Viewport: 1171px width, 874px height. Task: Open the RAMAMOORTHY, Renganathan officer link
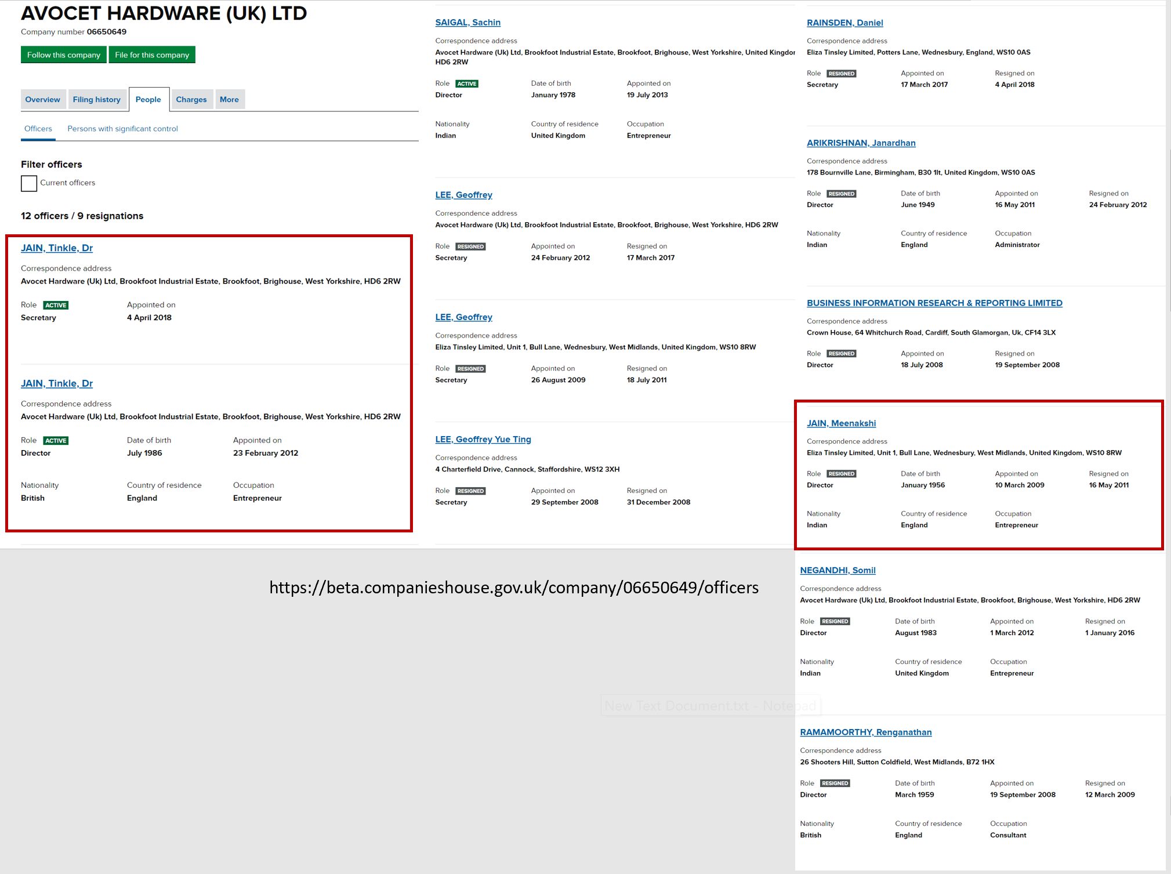865,732
